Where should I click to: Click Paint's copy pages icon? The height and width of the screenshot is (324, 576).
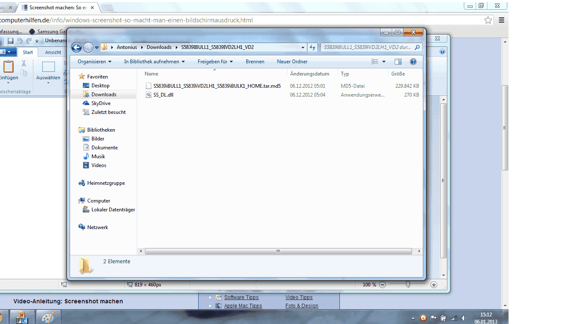tap(24, 73)
